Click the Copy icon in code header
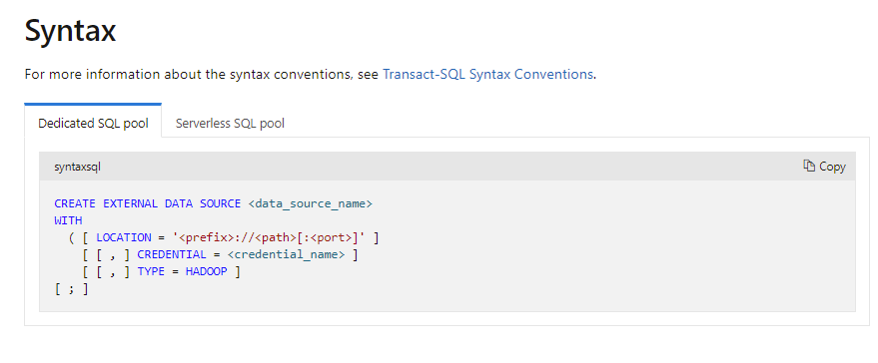 point(809,167)
